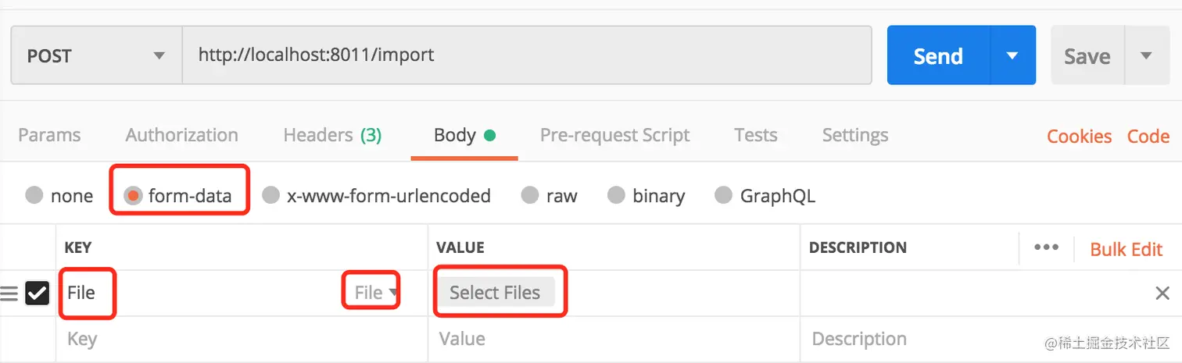Select the binary body option

[x=617, y=195]
